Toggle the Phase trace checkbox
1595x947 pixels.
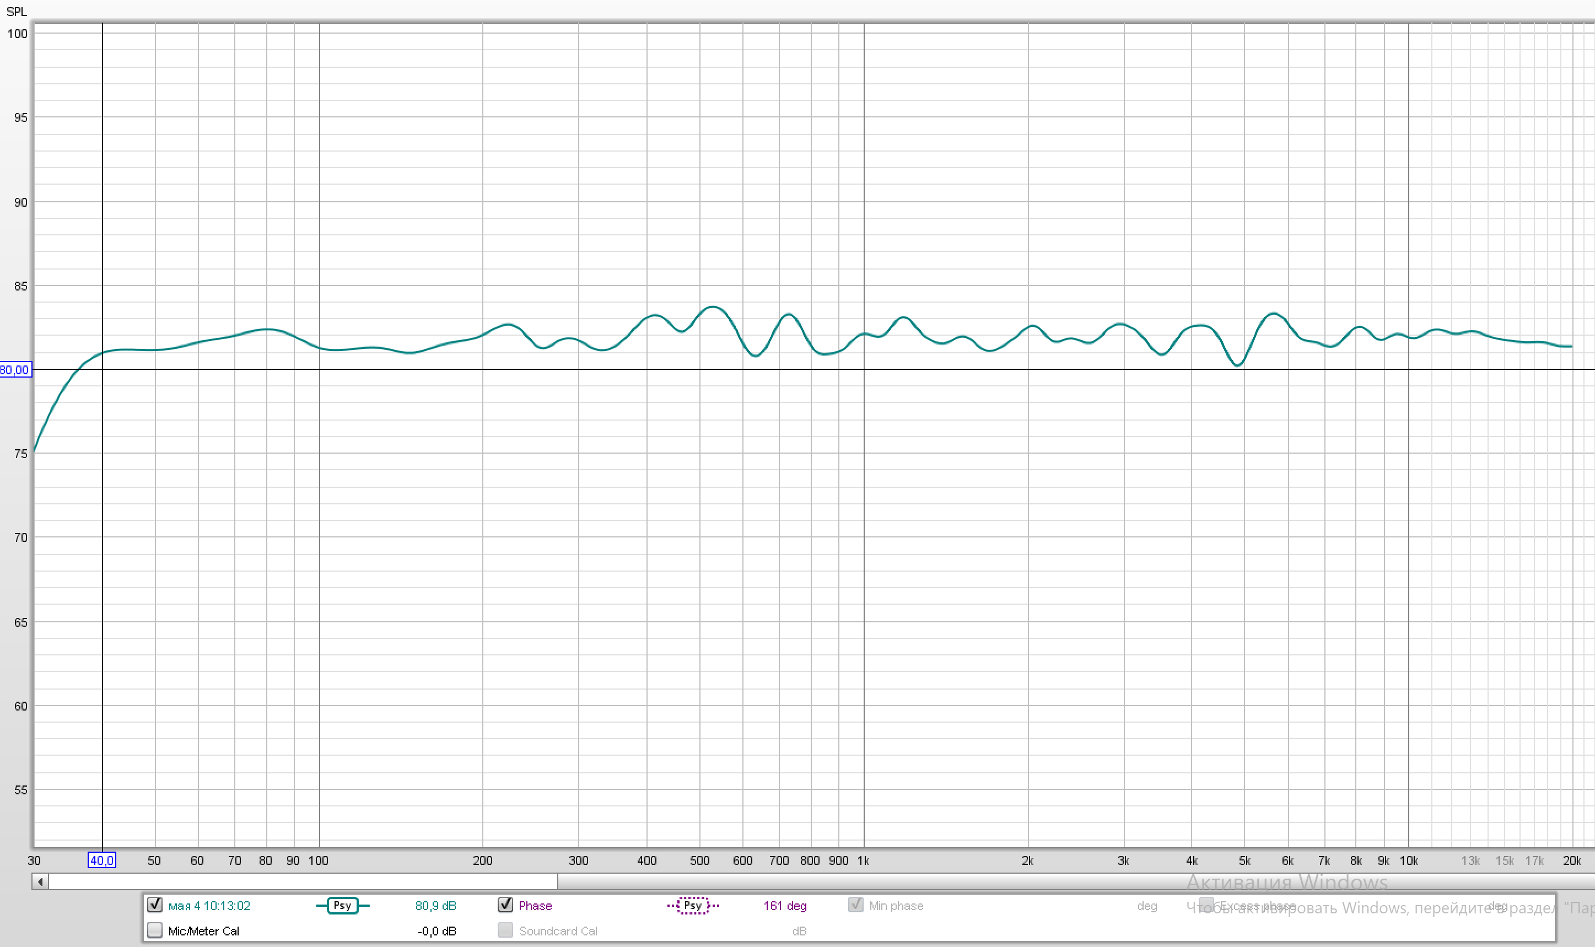point(505,905)
